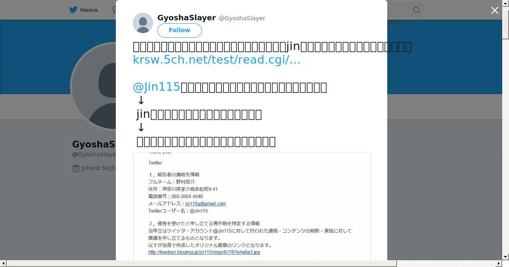
Task: Click the magnifier search icon
Action: click(x=417, y=10)
